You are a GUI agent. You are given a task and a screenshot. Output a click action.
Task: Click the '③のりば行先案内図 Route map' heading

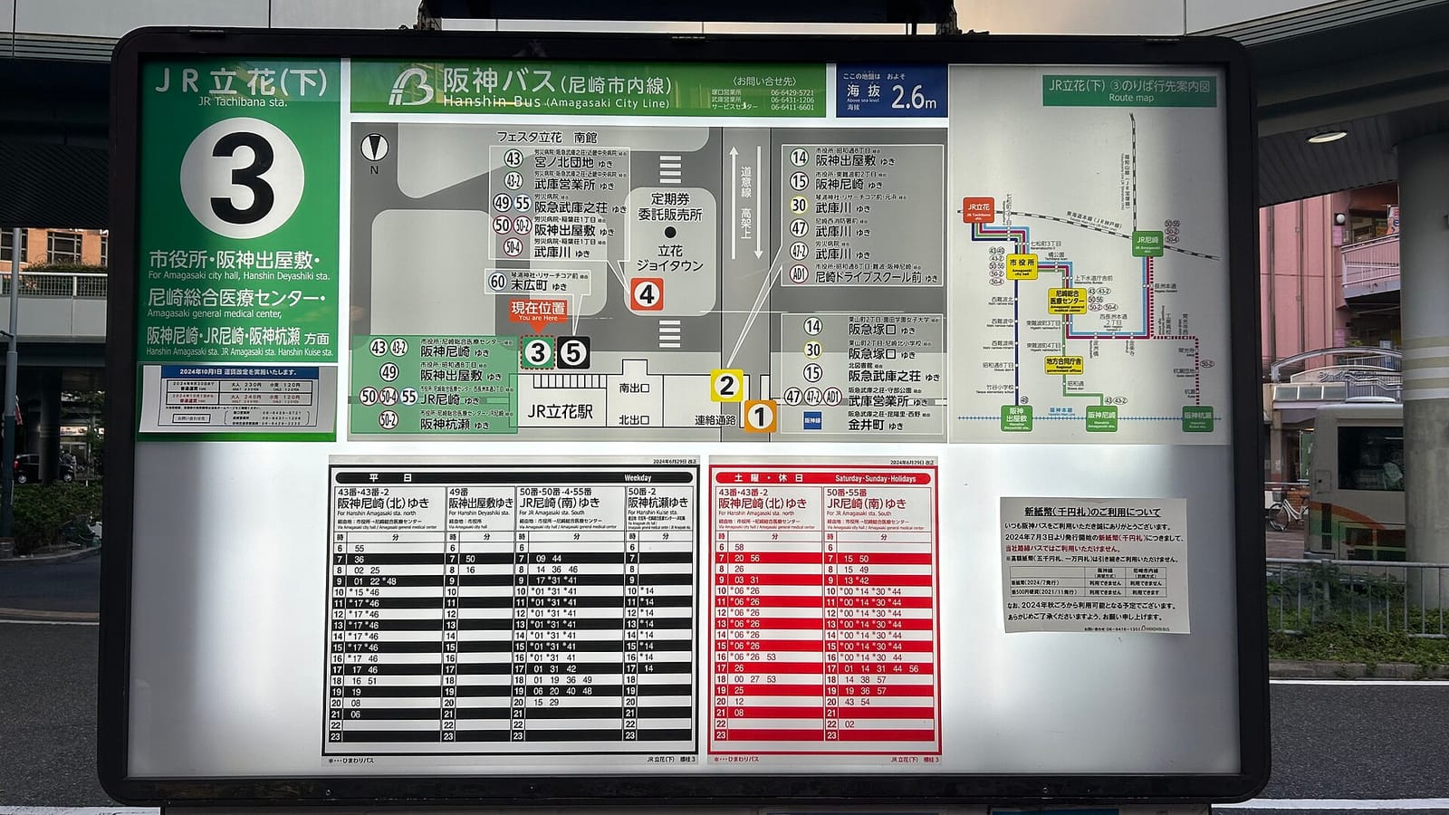pyautogui.click(x=1129, y=90)
